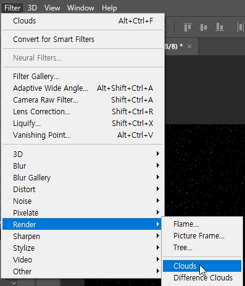Open Camera Raw Filter
The width and height of the screenshot is (245, 286).
click(x=83, y=100)
